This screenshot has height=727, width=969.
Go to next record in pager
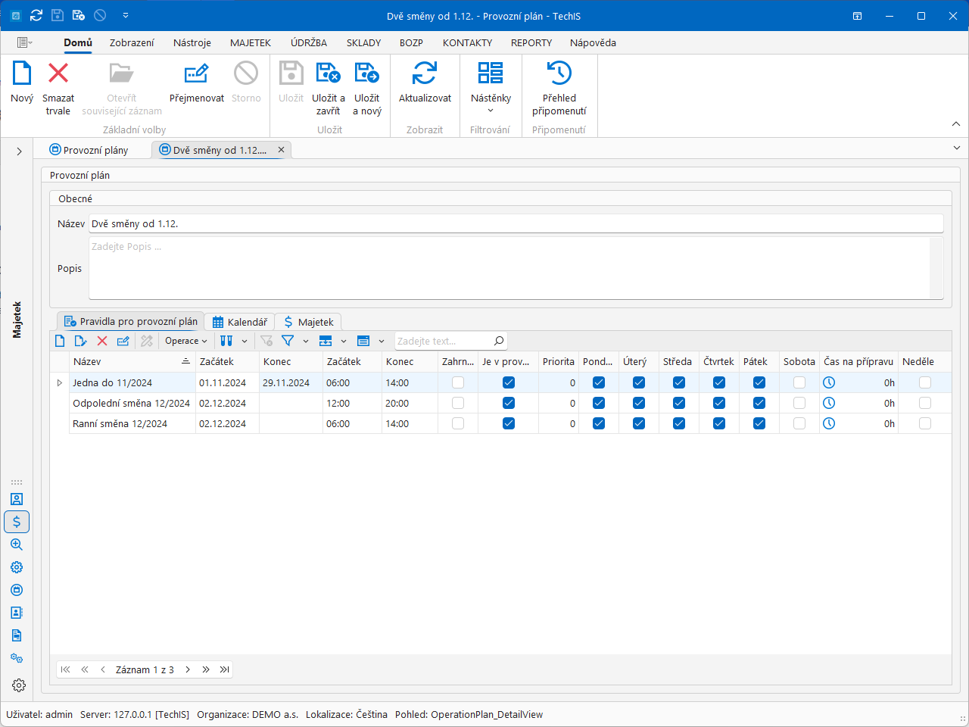point(188,669)
